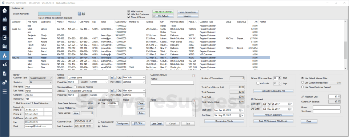Sort list by Customer ID column header
This screenshot has height=137, width=349.
tap(121, 22)
